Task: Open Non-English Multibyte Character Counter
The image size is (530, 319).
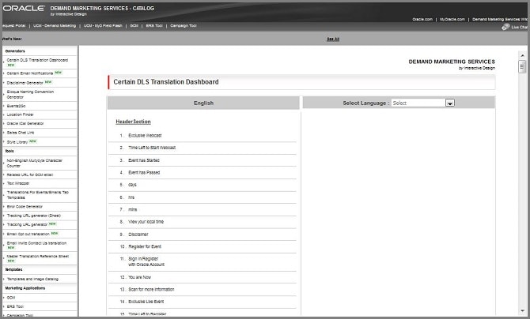Action: [x=35, y=163]
